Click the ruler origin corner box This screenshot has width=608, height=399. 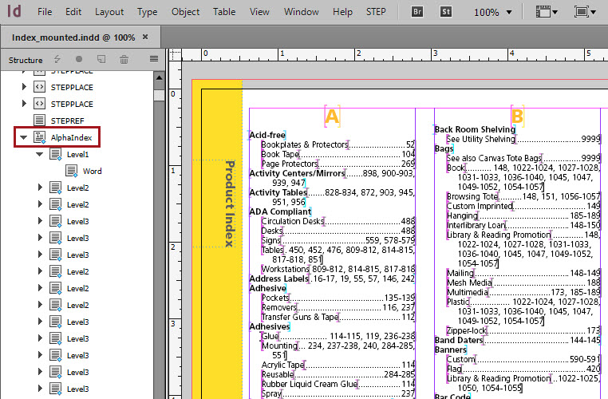[x=176, y=55]
